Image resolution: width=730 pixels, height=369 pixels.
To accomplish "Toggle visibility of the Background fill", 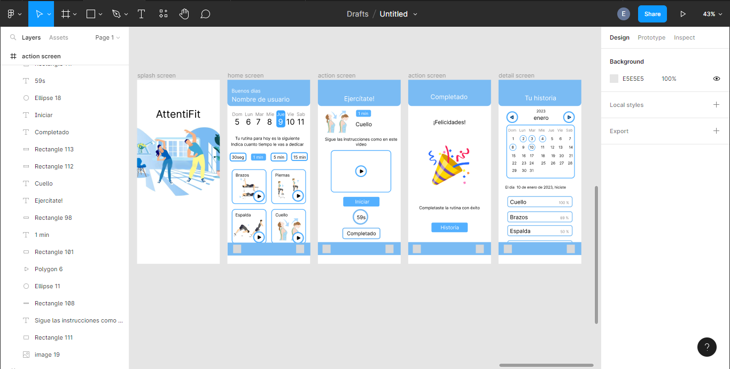I will [716, 78].
